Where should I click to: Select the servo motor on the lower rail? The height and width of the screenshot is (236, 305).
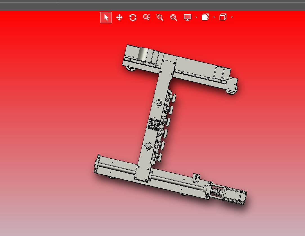235,195
